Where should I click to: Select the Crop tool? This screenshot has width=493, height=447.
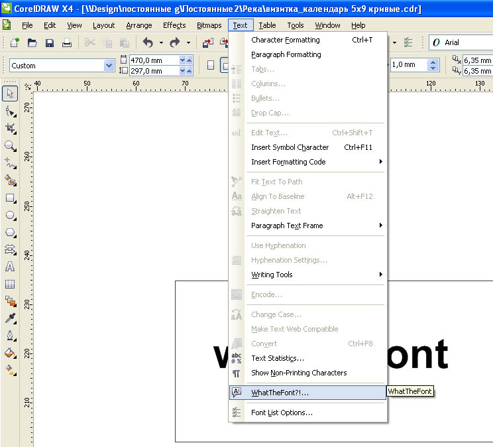click(x=10, y=129)
